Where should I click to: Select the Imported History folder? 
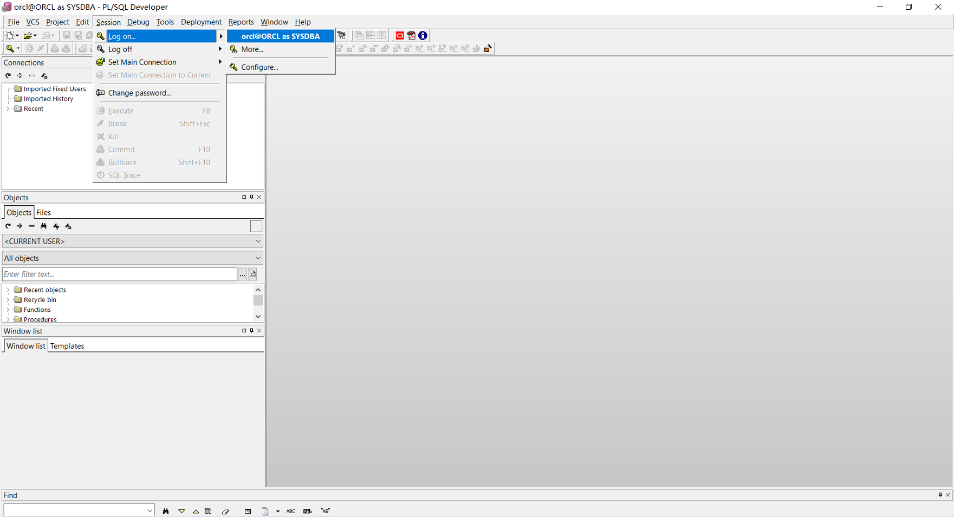pos(48,99)
